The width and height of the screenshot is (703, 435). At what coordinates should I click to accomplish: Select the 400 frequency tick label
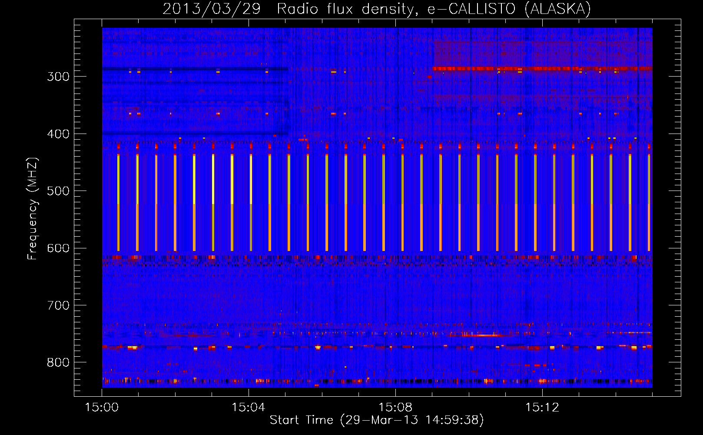(x=58, y=134)
